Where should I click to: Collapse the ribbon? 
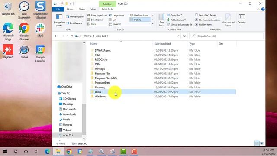pyautogui.click(x=258, y=9)
